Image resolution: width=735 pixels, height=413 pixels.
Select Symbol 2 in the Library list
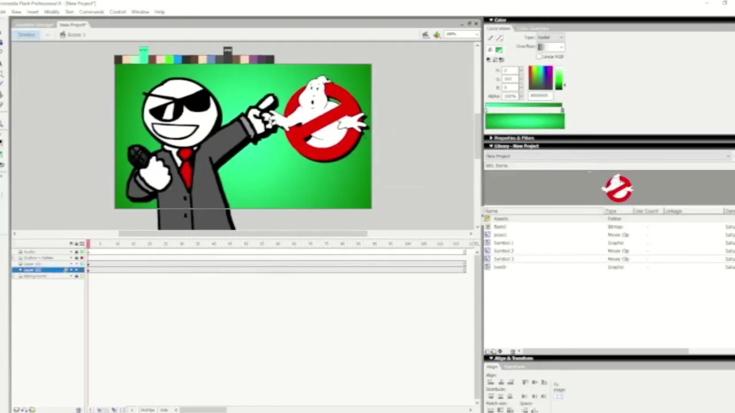pyautogui.click(x=504, y=251)
